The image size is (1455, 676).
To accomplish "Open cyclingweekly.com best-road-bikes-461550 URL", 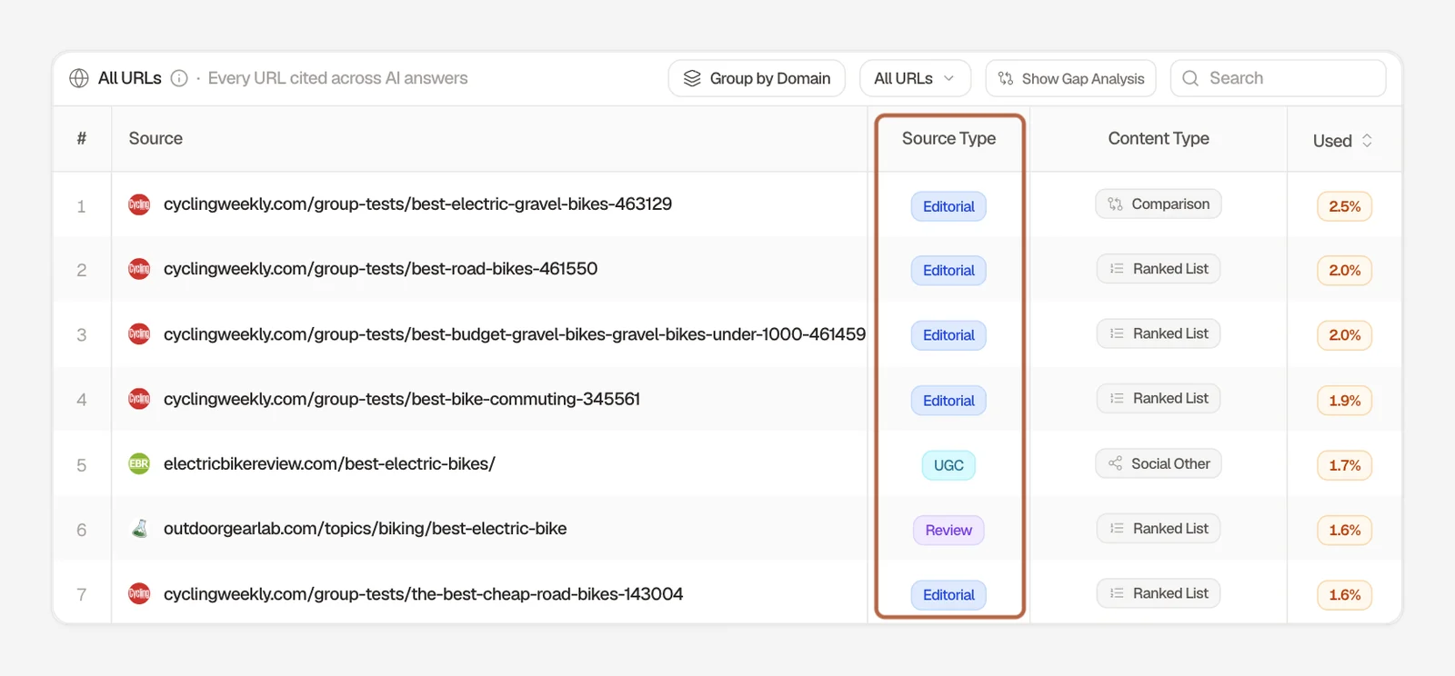I will point(380,269).
